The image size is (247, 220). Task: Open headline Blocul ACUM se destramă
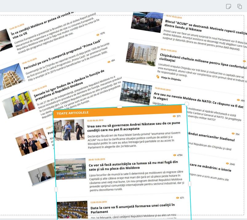pyautogui.click(x=205, y=27)
